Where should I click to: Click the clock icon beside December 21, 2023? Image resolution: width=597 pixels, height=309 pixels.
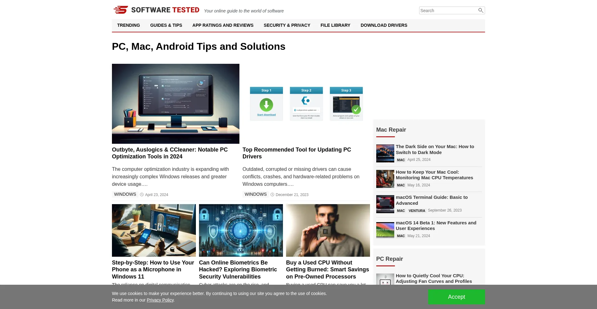(272, 194)
